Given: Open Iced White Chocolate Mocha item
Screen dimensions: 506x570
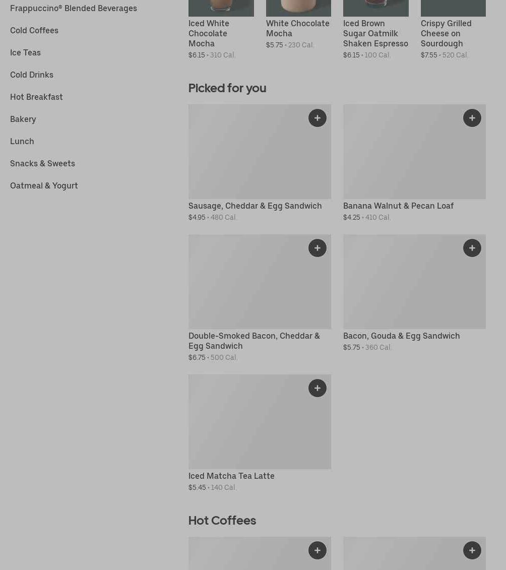Looking at the screenshot, I should (x=209, y=33).
